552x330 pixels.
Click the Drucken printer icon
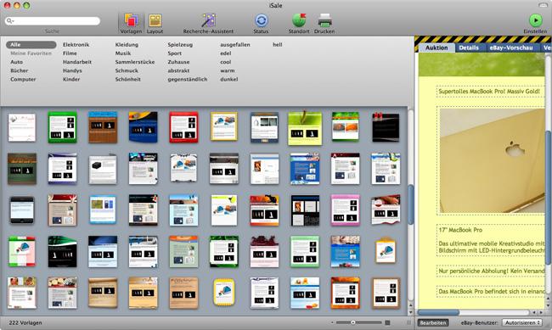coord(324,20)
